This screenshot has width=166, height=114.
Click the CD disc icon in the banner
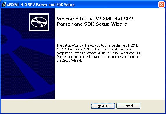click(39, 22)
